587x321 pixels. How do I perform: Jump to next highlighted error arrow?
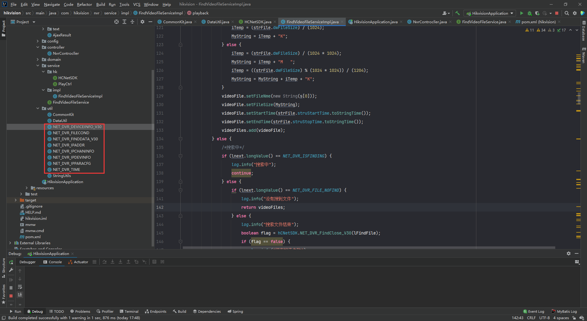tap(577, 30)
